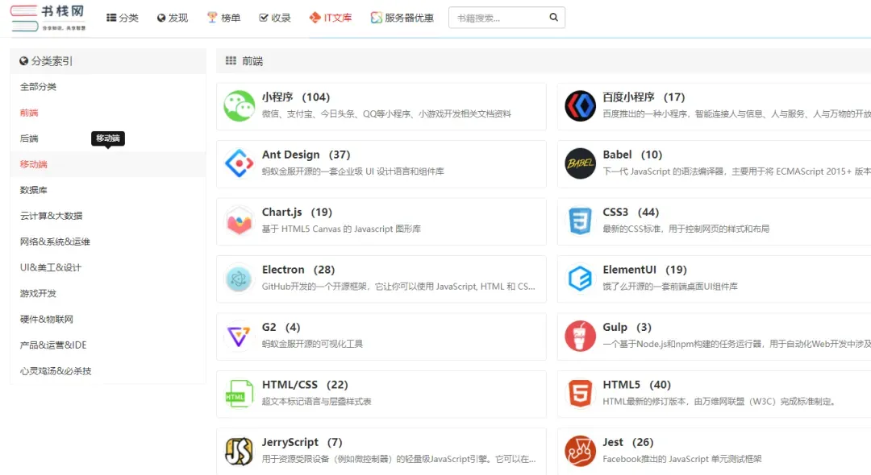
Task: Click the Electron logo icon
Action: [x=239, y=279]
